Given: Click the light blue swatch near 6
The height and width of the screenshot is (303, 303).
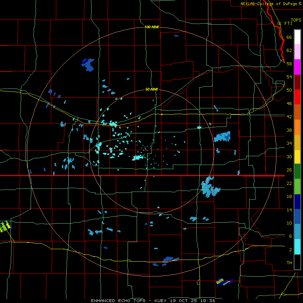Looking at the screenshot, I should tap(297, 232).
